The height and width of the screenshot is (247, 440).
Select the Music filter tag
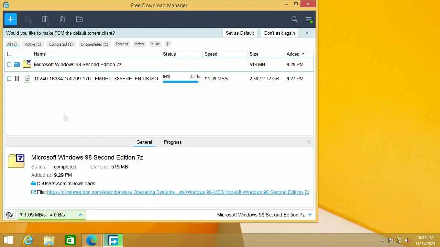[x=155, y=44]
